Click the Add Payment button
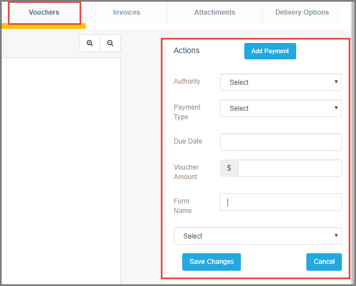 pos(270,51)
